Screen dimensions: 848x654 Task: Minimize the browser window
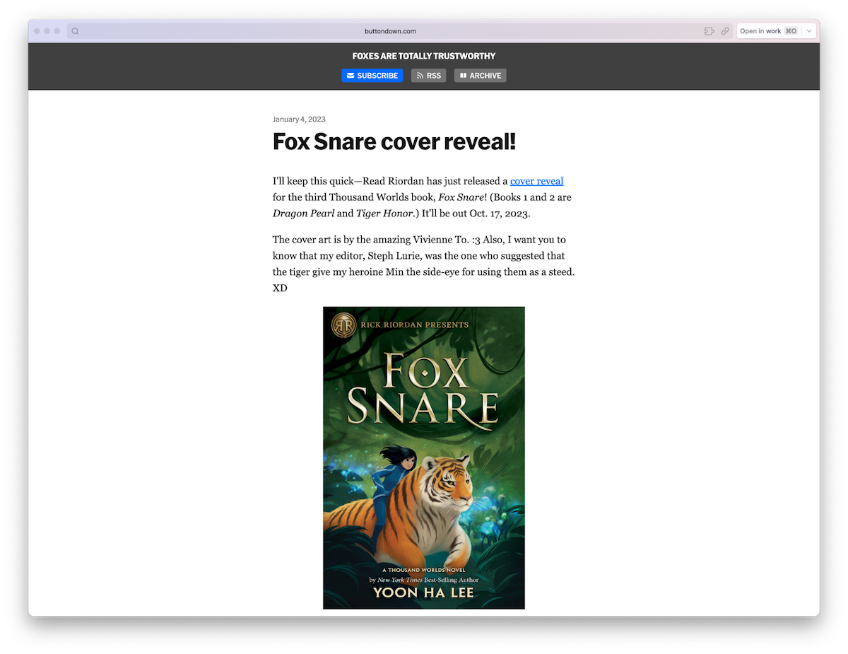47,31
